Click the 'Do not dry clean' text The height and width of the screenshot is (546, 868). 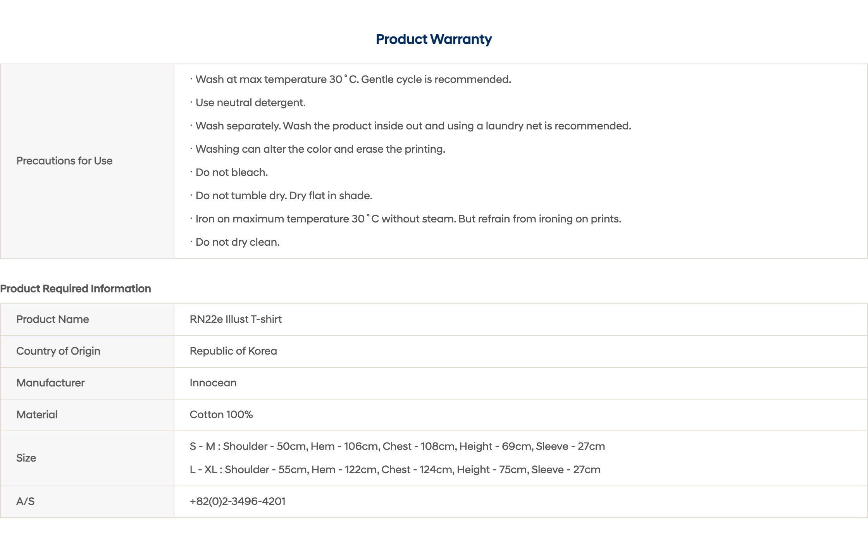point(235,242)
